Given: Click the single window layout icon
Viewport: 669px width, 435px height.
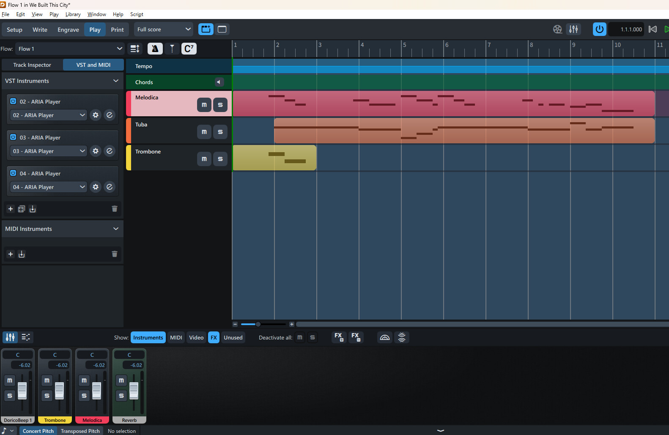Looking at the screenshot, I should pyautogui.click(x=222, y=29).
